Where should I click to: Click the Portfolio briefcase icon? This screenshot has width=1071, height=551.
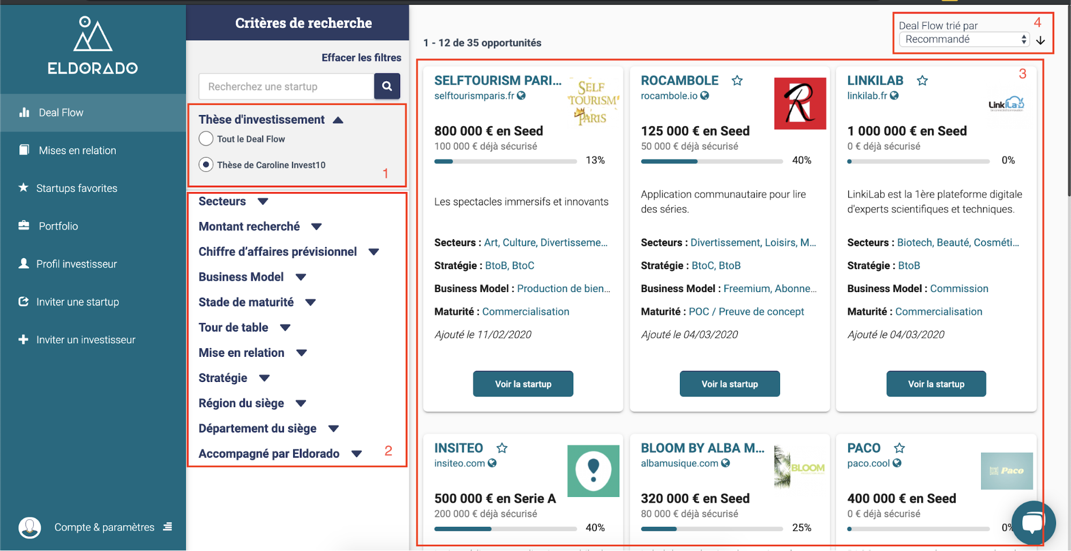tap(24, 225)
